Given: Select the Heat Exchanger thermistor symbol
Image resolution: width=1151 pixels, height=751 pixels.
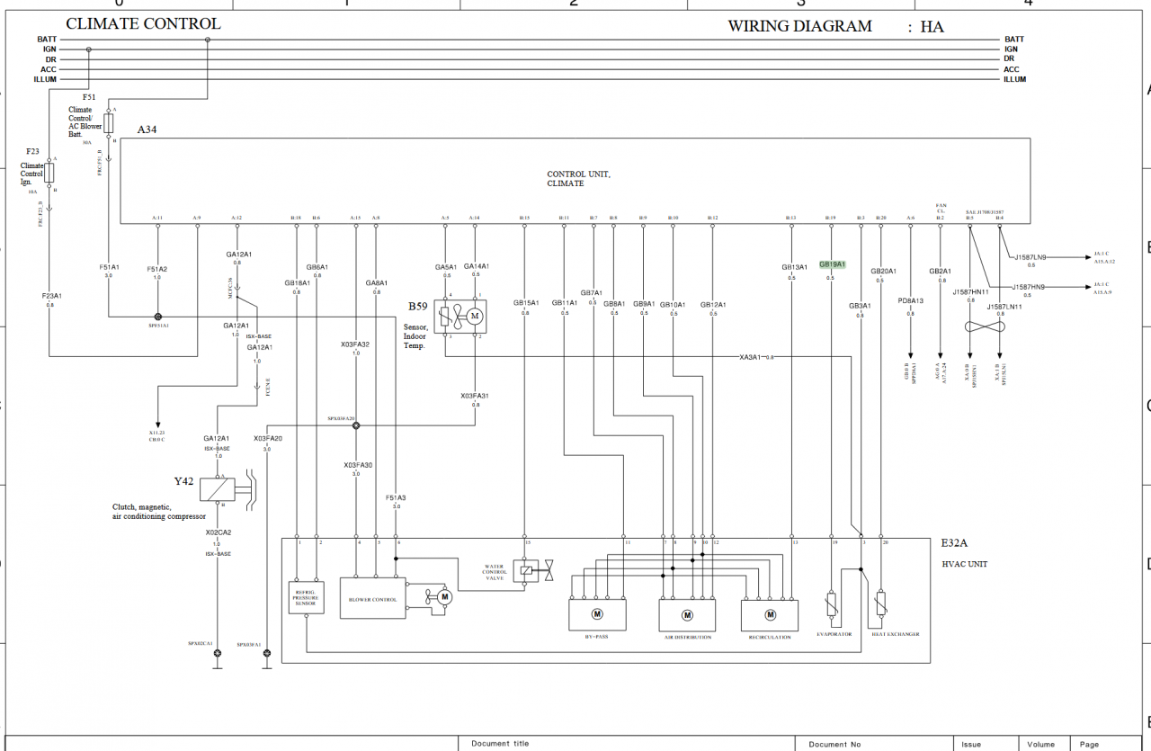Looking at the screenshot, I should click(880, 603).
